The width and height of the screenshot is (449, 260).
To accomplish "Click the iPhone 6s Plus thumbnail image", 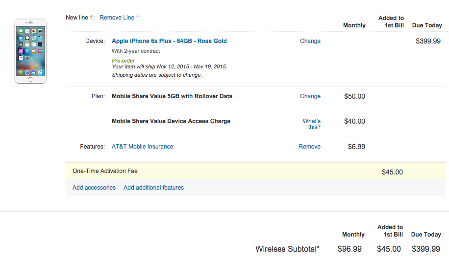I will point(30,51).
